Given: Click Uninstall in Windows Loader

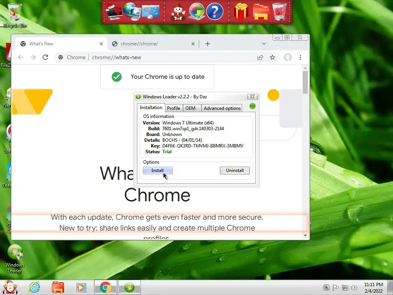Looking at the screenshot, I should [234, 171].
